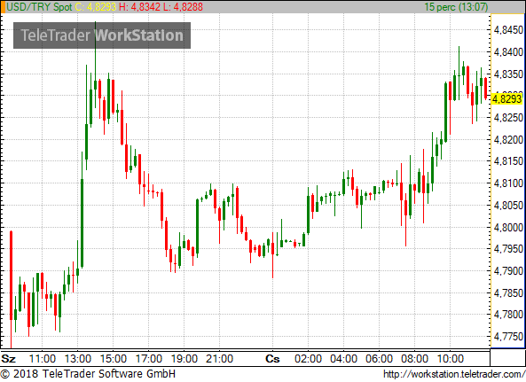Click the yellow 4,8293 current price tag
Viewport: 526px width, 382px height.
click(x=506, y=99)
